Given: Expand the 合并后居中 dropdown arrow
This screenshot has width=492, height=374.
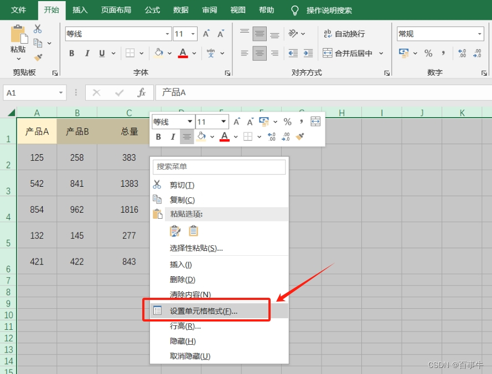Looking at the screenshot, I should pyautogui.click(x=381, y=53).
